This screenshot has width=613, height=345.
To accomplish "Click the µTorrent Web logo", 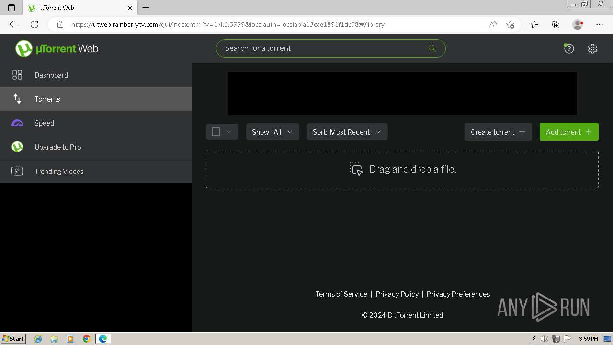I will 57,48.
